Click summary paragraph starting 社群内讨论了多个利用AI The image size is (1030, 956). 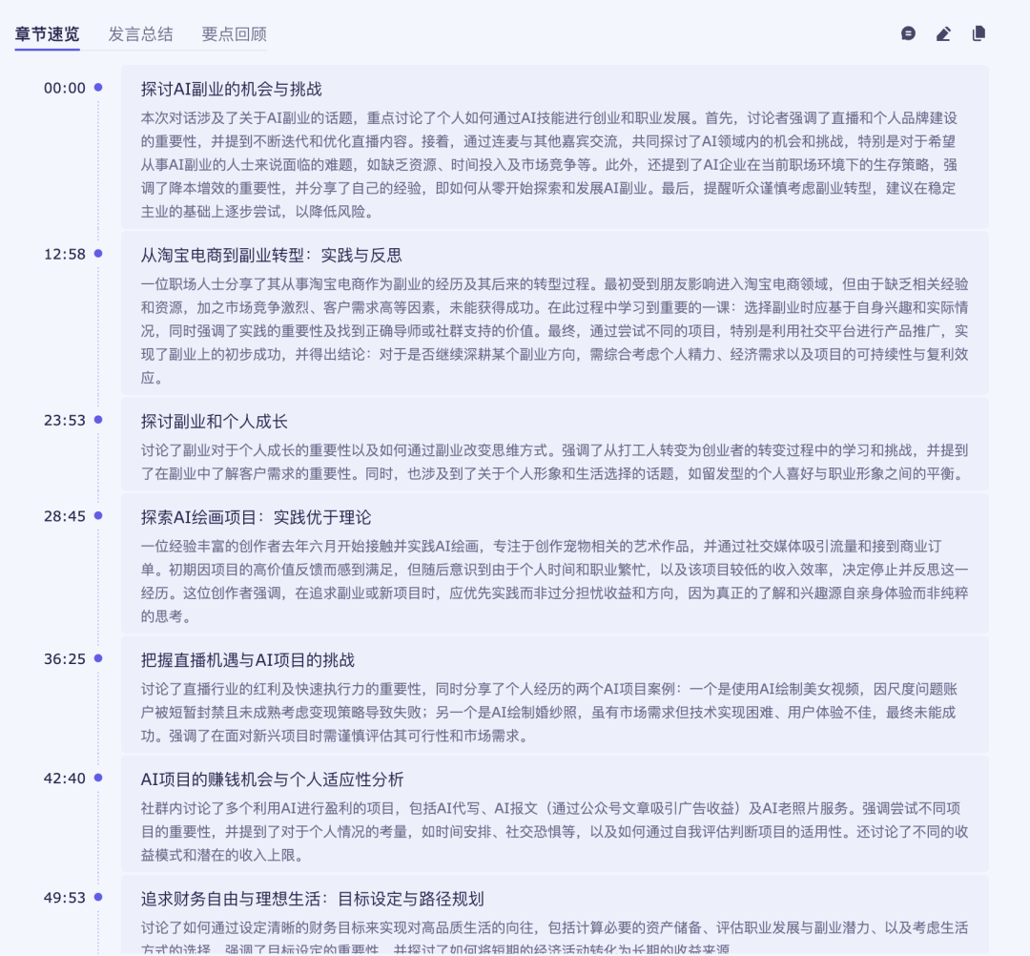[x=554, y=832]
